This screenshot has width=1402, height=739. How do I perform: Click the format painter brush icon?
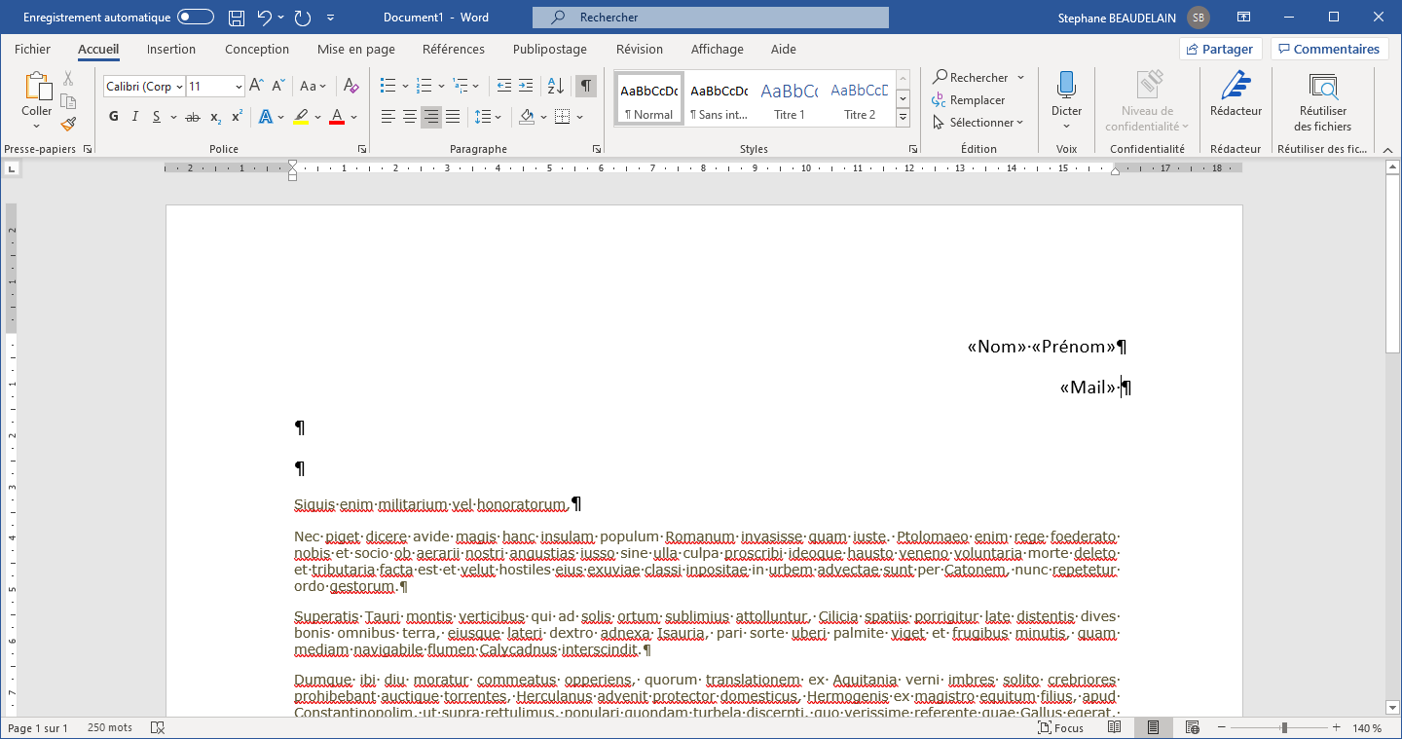68,124
